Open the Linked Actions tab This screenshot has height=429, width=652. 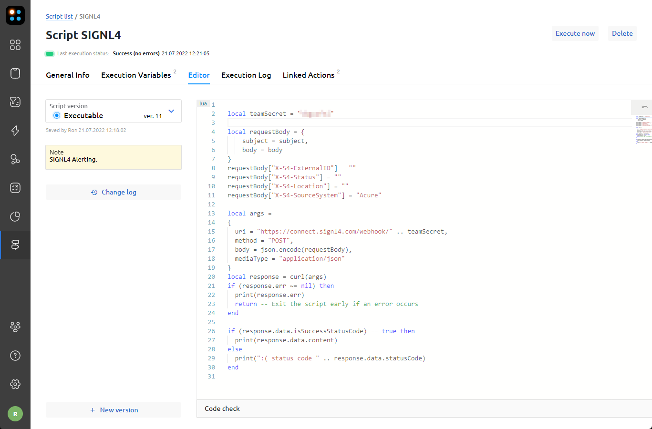point(309,75)
